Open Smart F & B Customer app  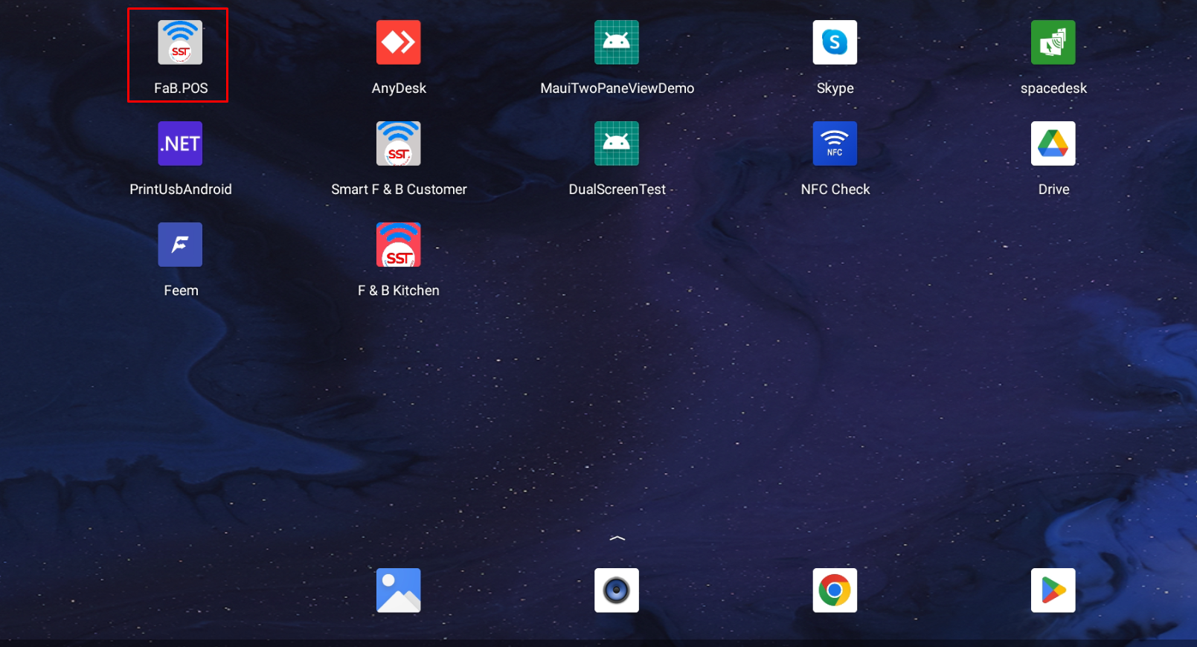click(x=398, y=144)
